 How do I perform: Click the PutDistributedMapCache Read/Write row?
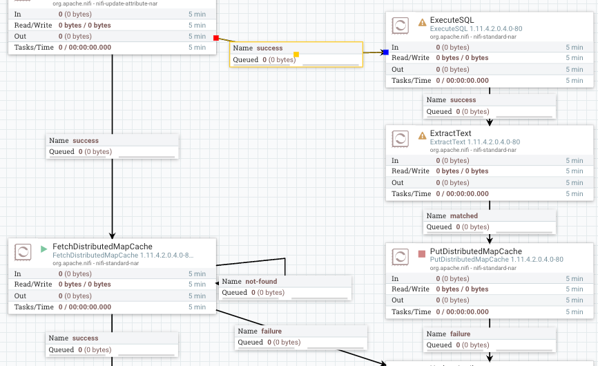tap(490, 289)
